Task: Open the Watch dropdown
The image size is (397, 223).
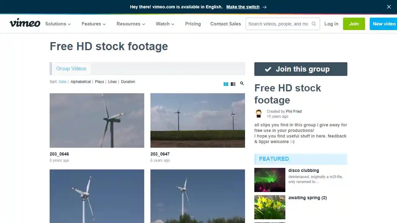Action: (165, 24)
